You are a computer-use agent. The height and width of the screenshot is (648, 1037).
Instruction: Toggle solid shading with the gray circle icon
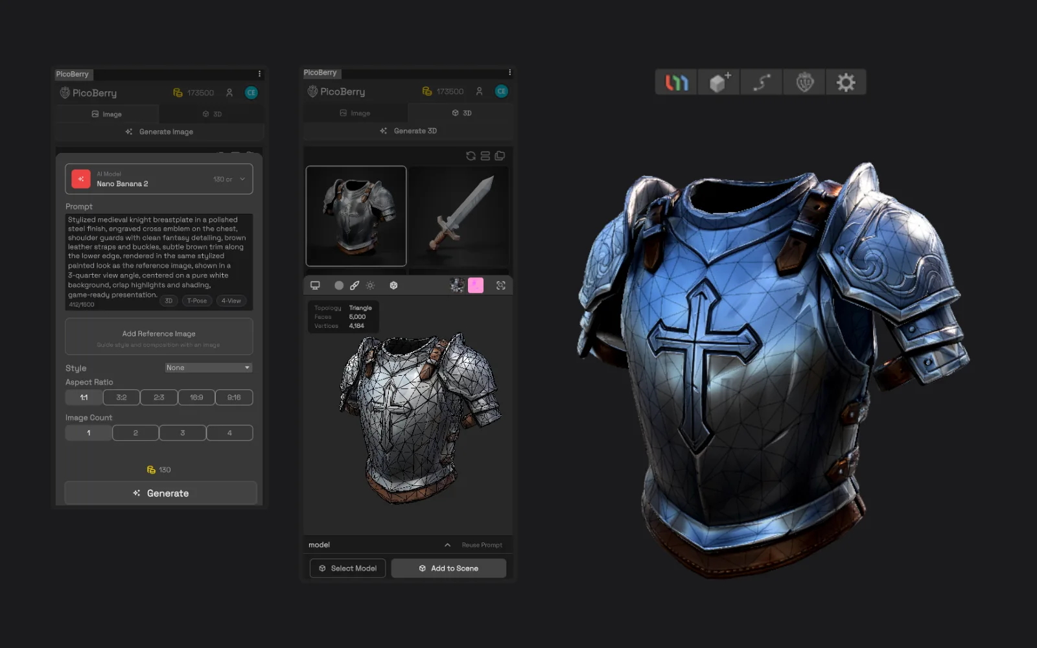point(339,285)
